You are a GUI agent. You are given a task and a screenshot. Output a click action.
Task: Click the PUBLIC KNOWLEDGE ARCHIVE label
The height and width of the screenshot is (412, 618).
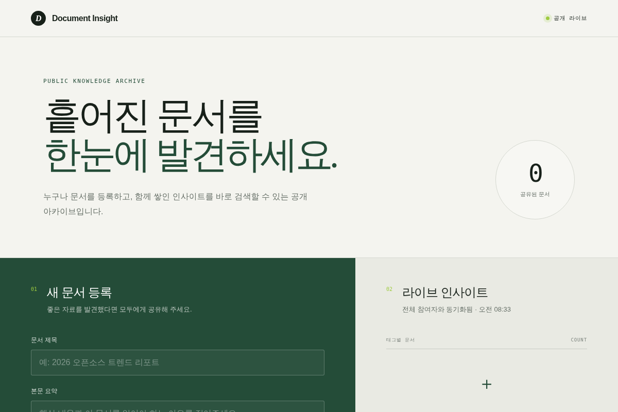tap(94, 81)
